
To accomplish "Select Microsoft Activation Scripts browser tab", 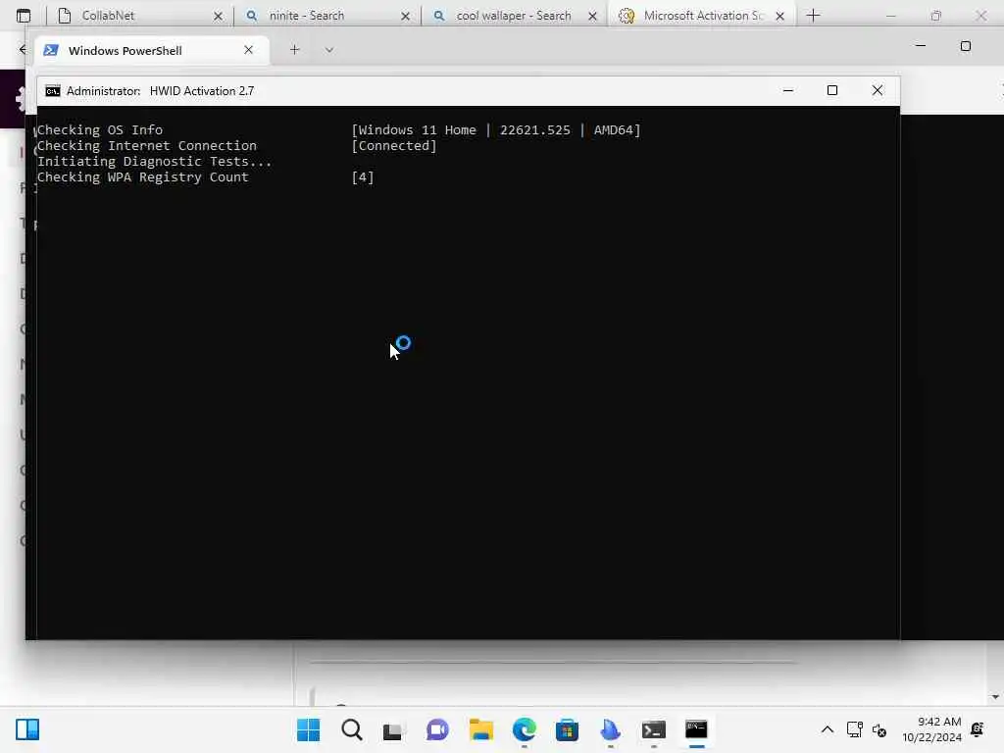I will [702, 16].
